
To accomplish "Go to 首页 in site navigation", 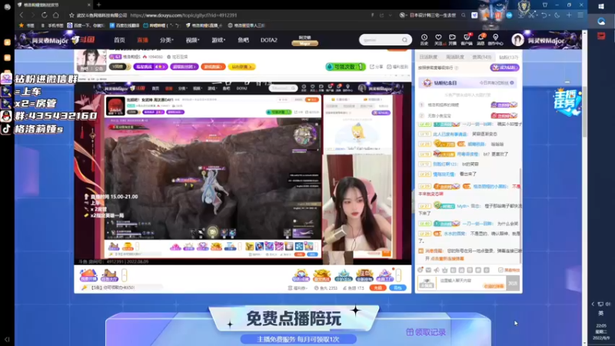I will click(x=119, y=40).
